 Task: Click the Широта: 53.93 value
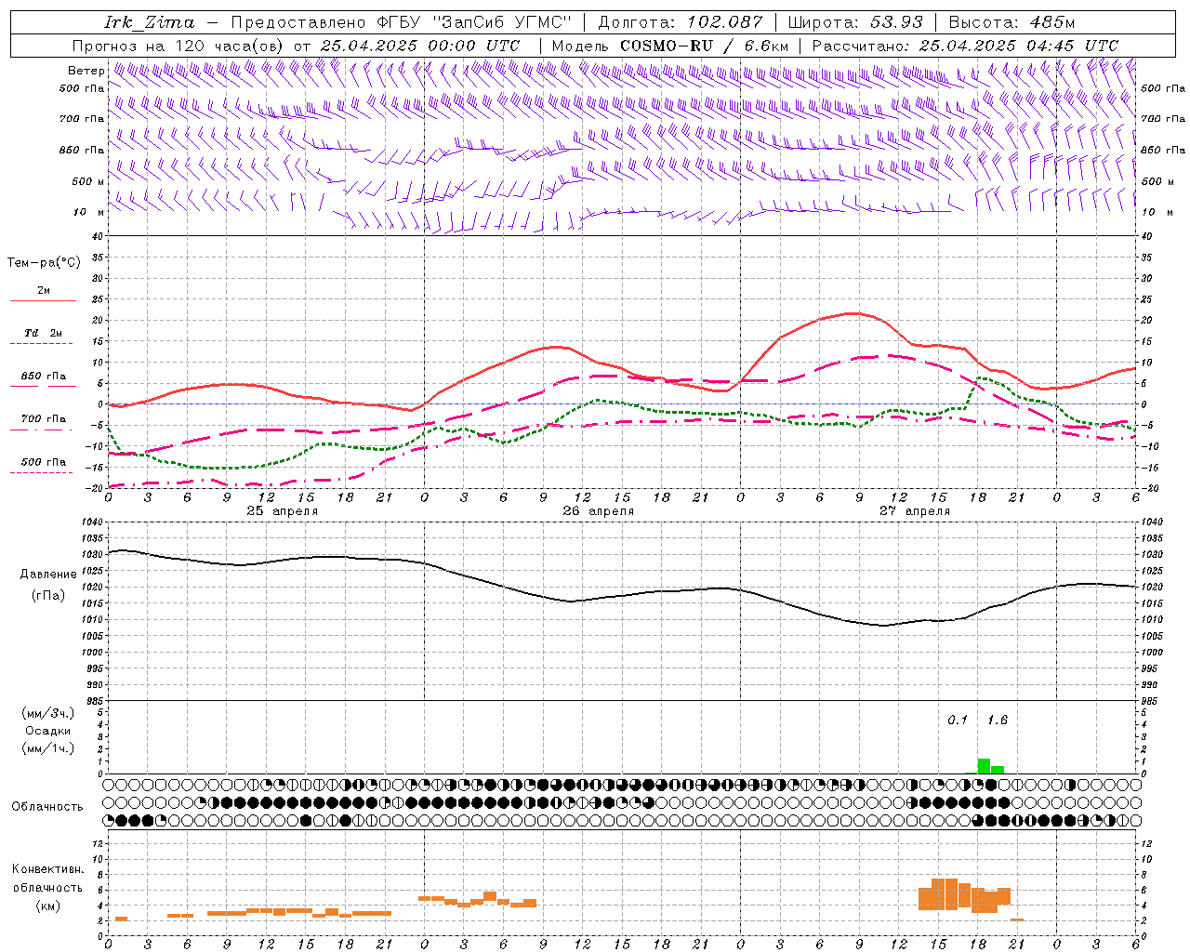tap(855, 22)
